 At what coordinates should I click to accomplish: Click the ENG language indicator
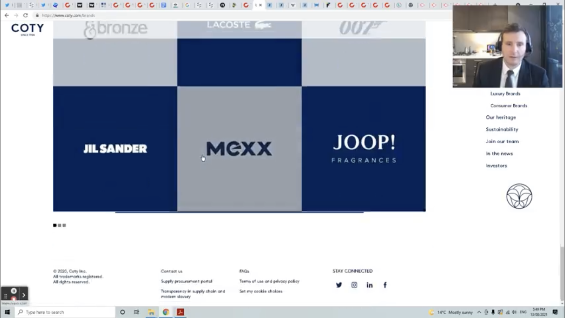tap(523, 312)
